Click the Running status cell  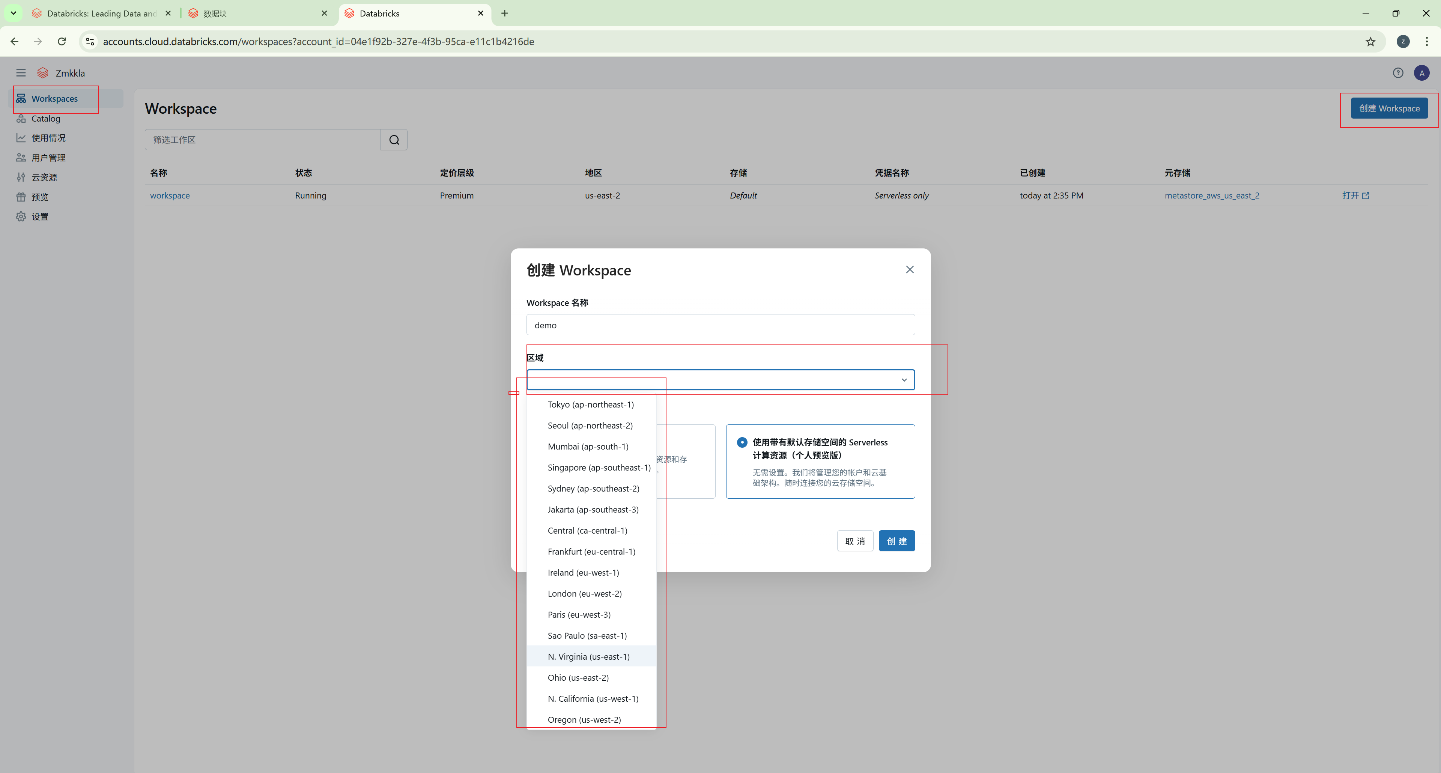click(310, 195)
